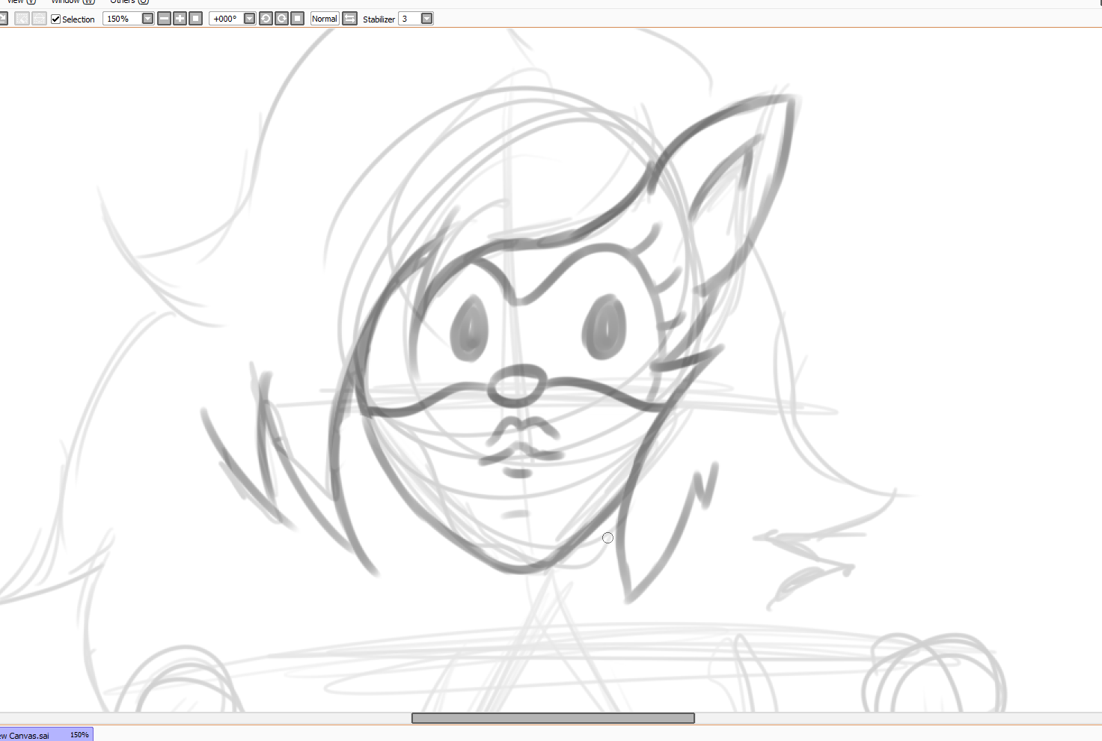1102x741 pixels.
Task: Open the Others menu
Action: (x=129, y=1)
